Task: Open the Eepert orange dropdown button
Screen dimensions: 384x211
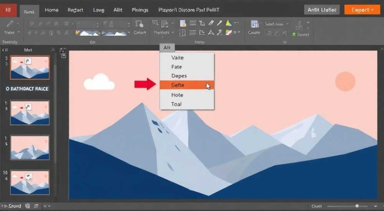Action: coord(362,10)
